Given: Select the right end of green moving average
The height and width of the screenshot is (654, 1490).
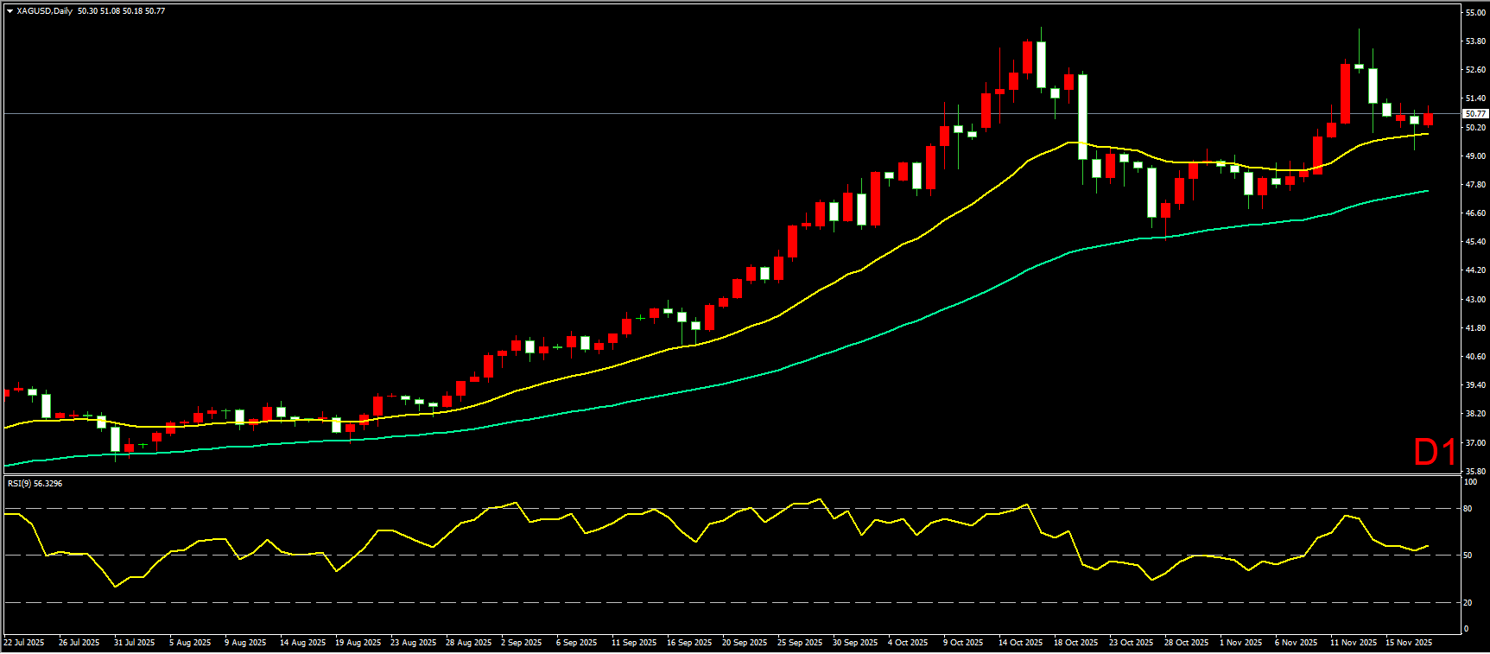Looking at the screenshot, I should click(x=1427, y=191).
